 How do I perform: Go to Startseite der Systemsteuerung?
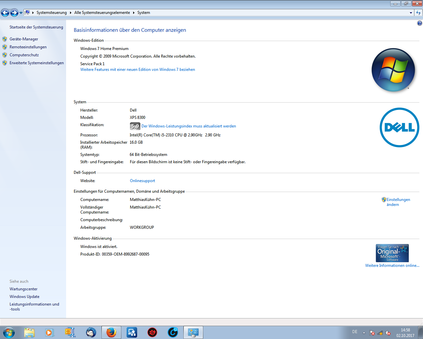pos(36,27)
